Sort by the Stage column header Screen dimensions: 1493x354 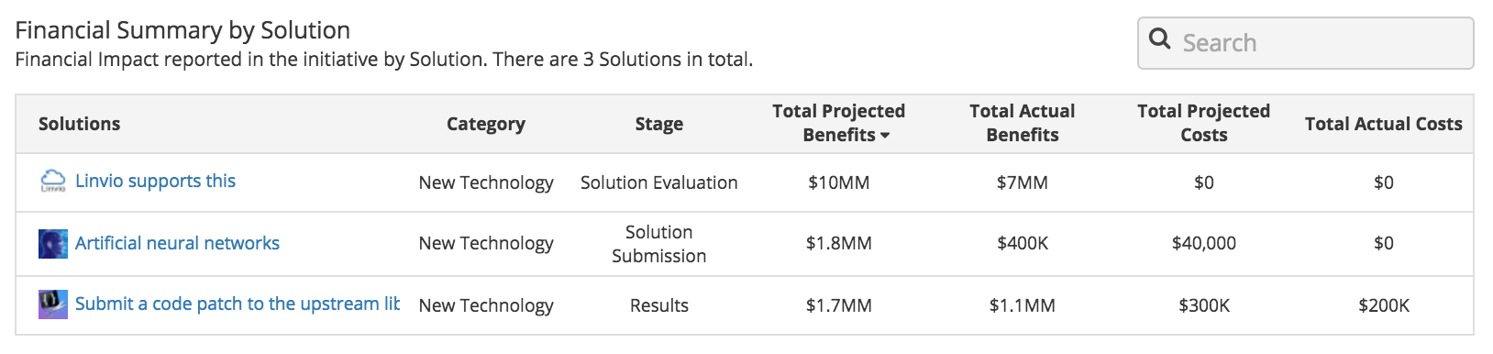click(x=659, y=124)
